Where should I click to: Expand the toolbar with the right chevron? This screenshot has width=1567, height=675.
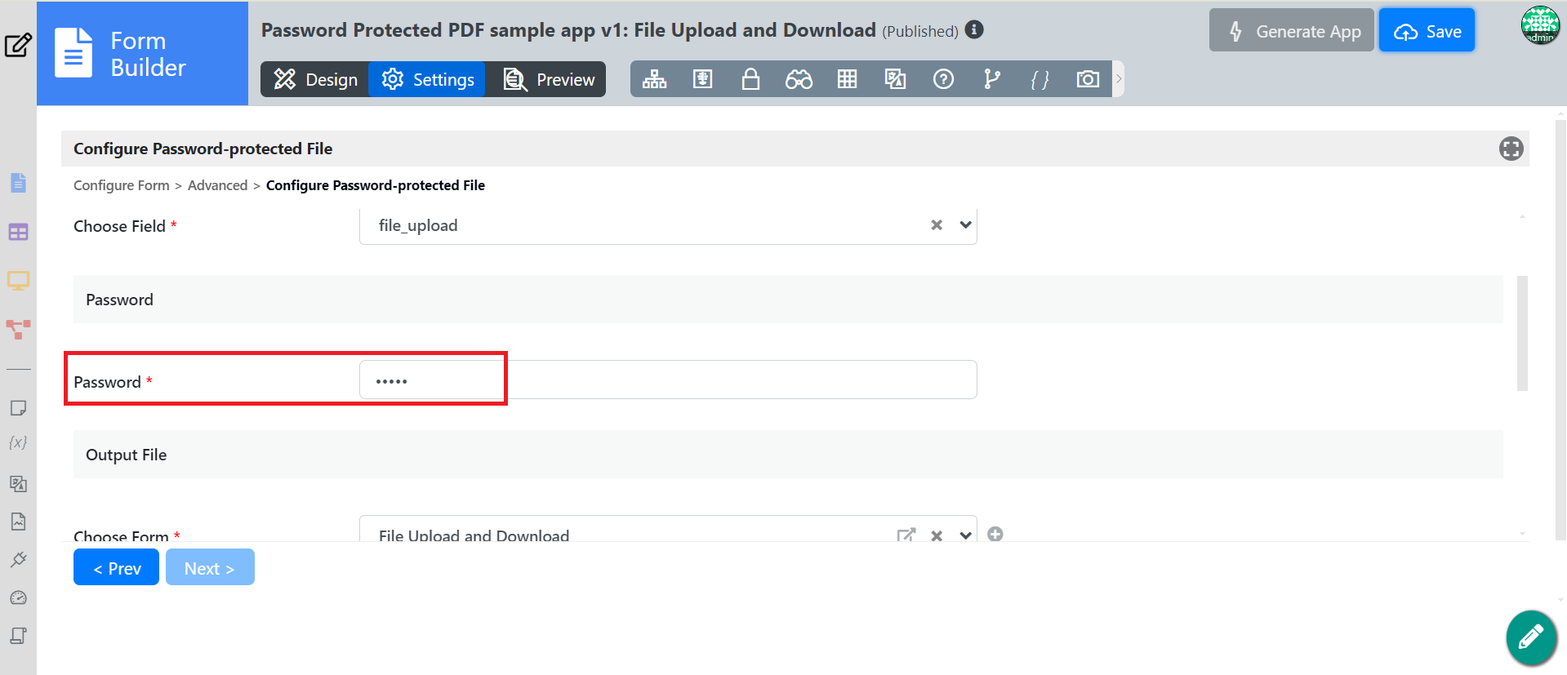pyautogui.click(x=1119, y=79)
